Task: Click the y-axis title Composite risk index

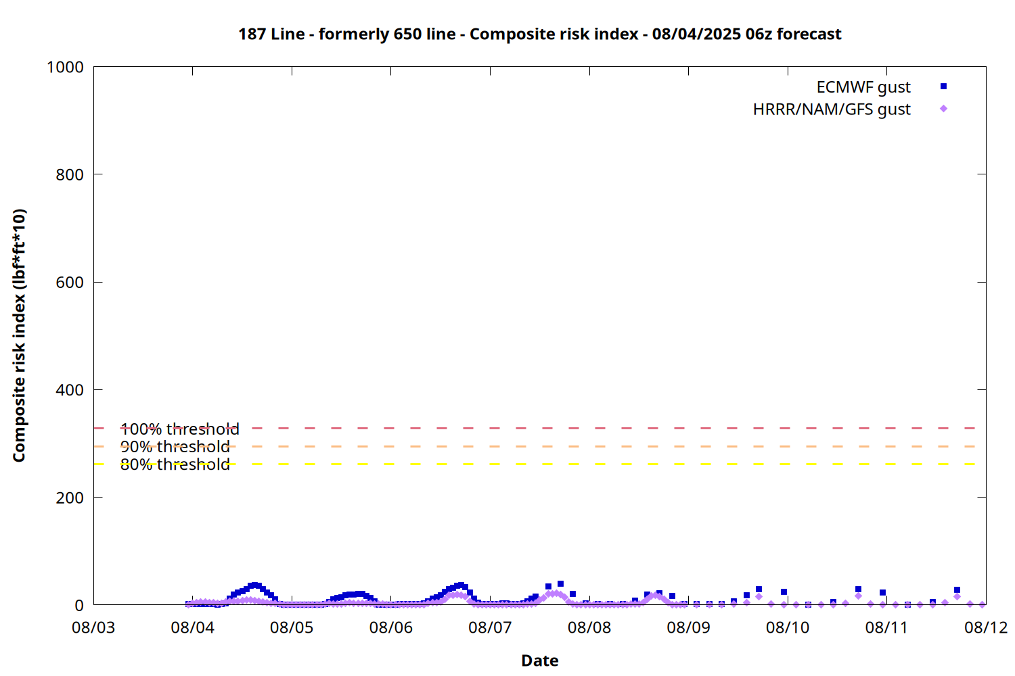Action: tap(19, 335)
